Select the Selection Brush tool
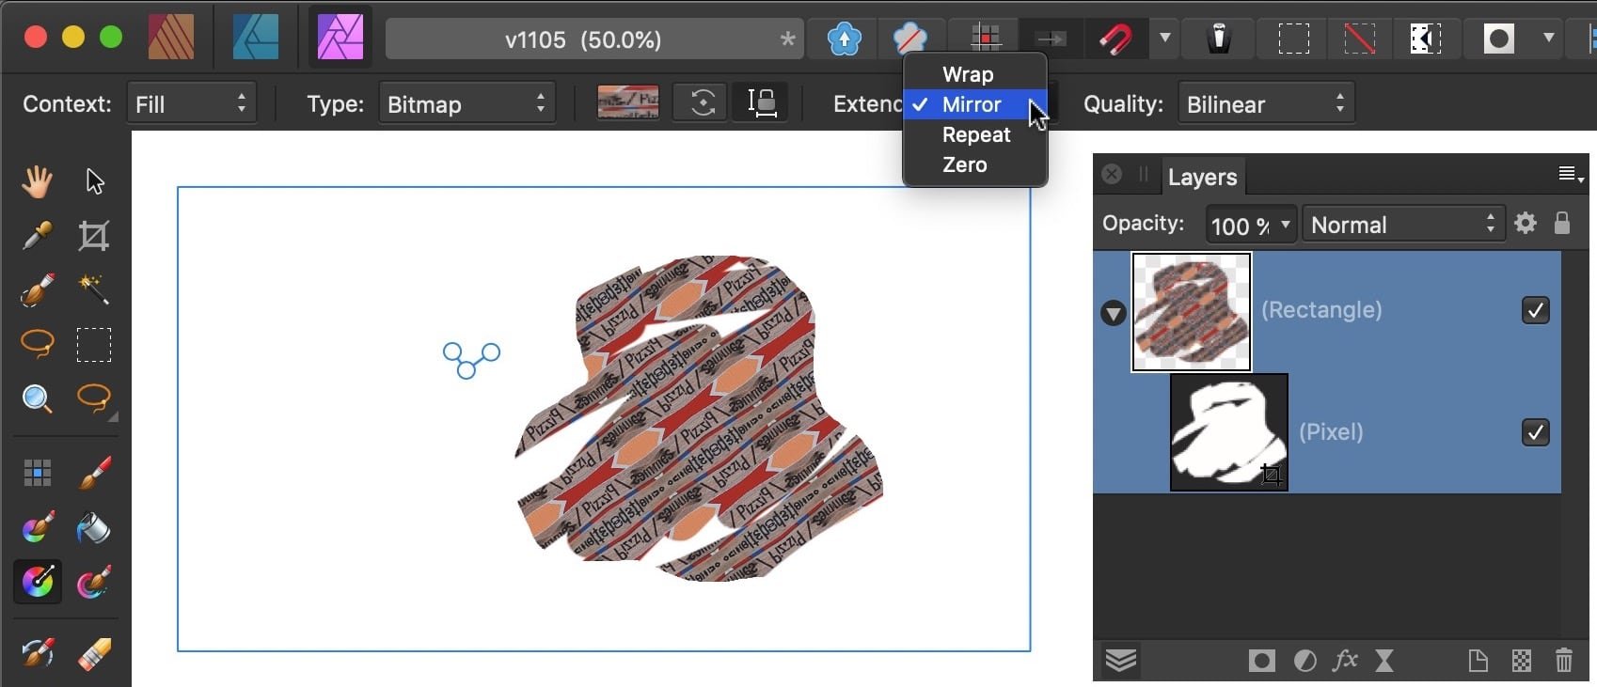 pyautogui.click(x=37, y=289)
